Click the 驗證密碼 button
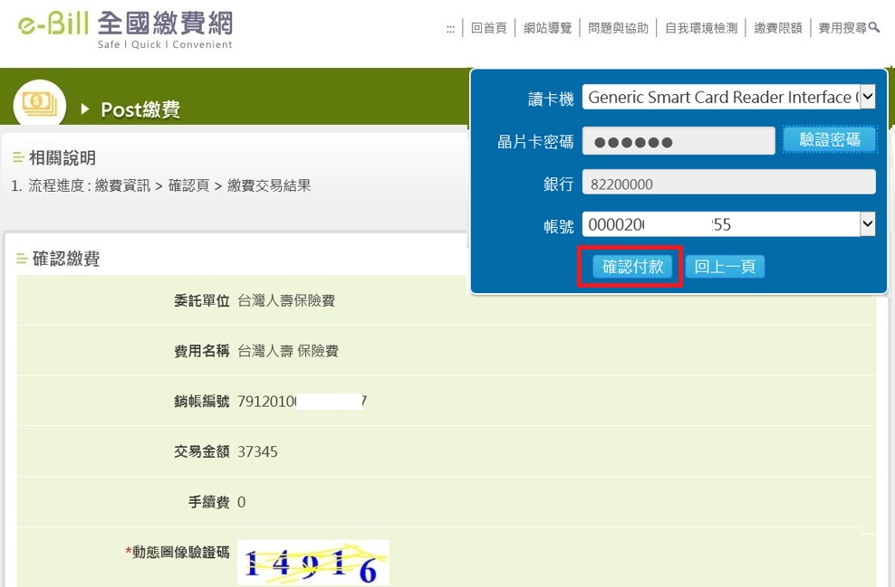The image size is (895, 587). coord(830,139)
